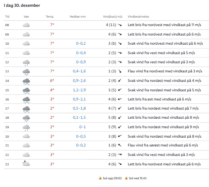This screenshot has height=187, width=209.
Task: Click the Nedbør mm column header
Action: [78, 16]
